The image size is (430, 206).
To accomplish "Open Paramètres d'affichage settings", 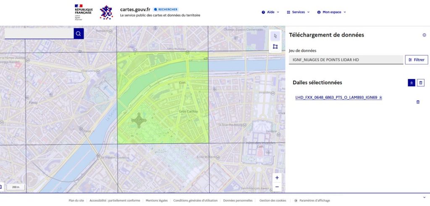I will [312, 201].
